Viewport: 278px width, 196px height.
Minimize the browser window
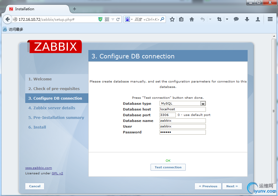point(251,3)
